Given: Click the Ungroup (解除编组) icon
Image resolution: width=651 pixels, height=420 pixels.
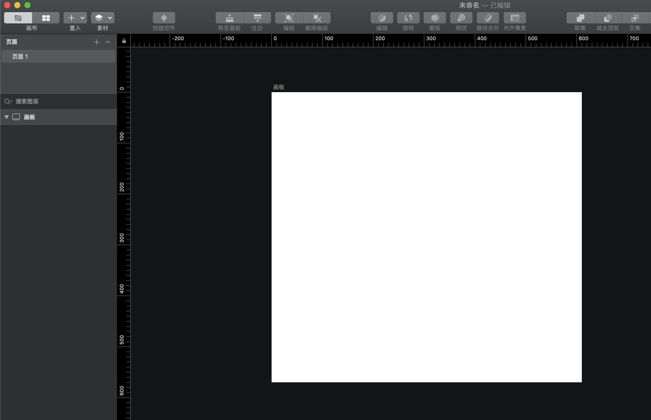Looking at the screenshot, I should 317,18.
